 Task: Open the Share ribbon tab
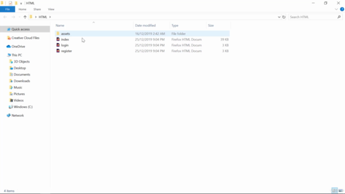click(37, 9)
